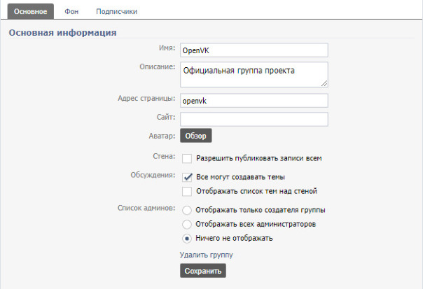This screenshot has width=423, height=289.
Task: Enable Разрешить публиковать записи всем checkbox
Action: tap(187, 159)
